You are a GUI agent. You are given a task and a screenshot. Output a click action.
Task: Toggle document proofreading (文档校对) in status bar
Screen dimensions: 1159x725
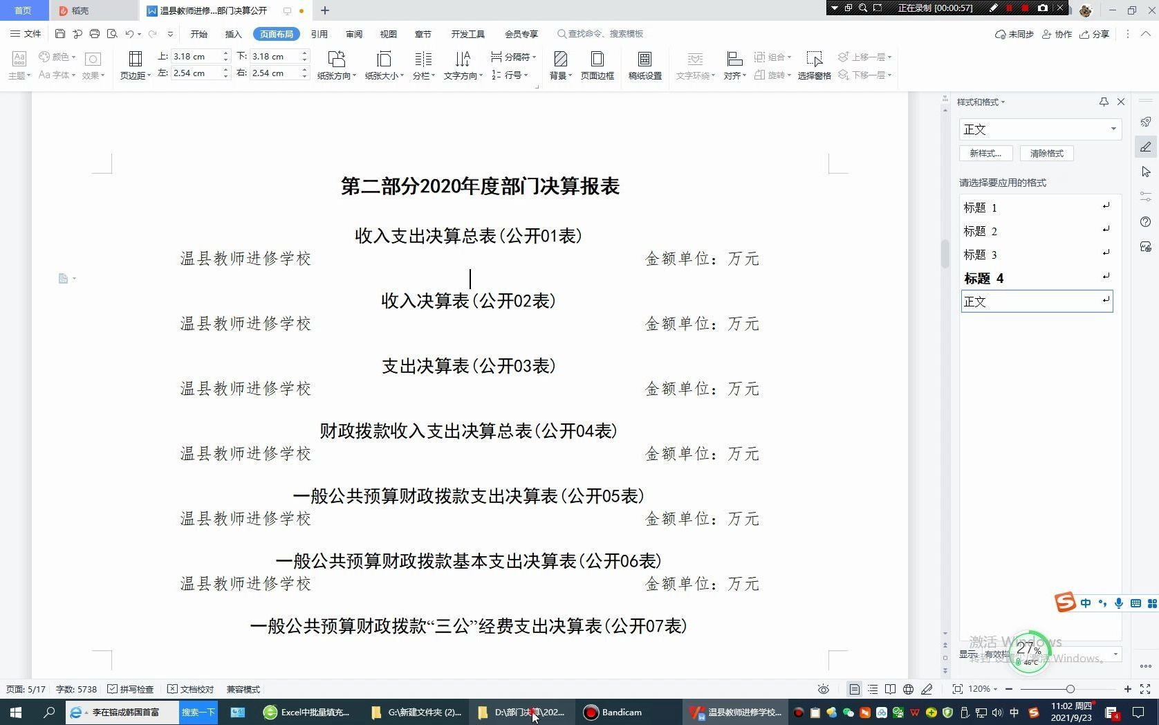[191, 689]
